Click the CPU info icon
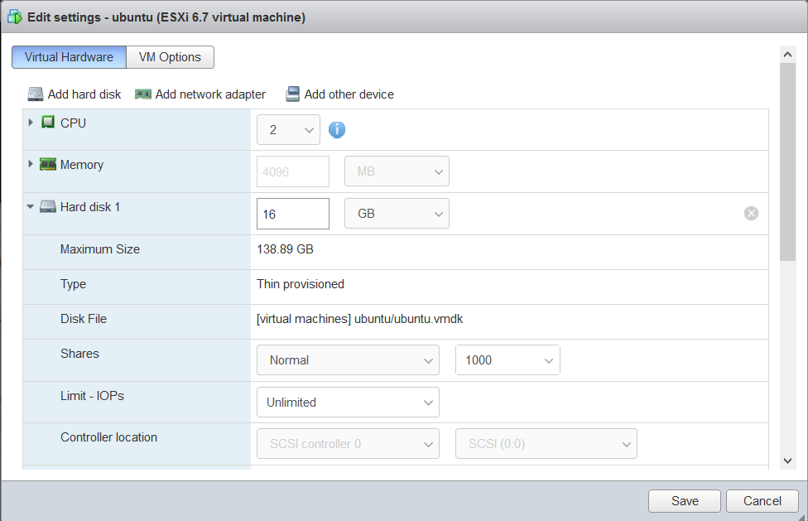The width and height of the screenshot is (808, 521). 337,130
